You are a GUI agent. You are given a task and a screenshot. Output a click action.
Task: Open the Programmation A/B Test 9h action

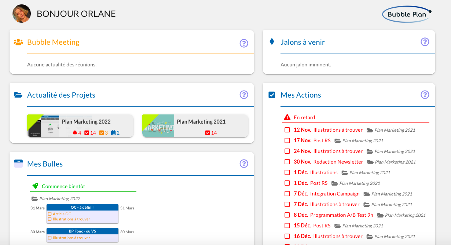(x=342, y=215)
